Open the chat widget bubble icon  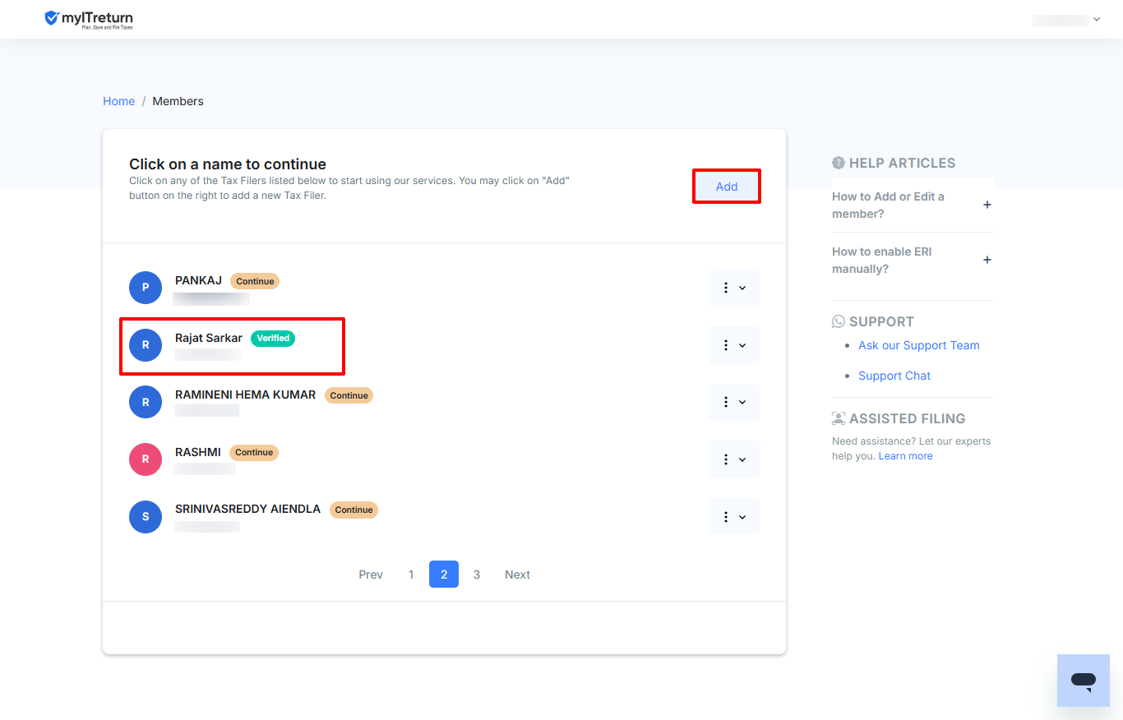click(1084, 681)
